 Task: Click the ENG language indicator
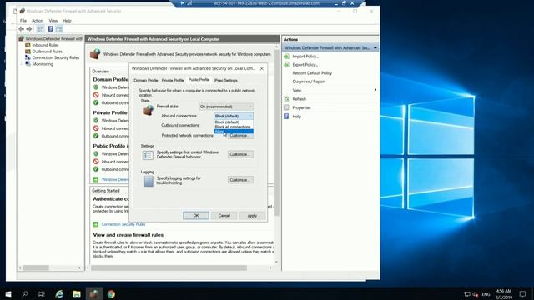pyautogui.click(x=486, y=294)
